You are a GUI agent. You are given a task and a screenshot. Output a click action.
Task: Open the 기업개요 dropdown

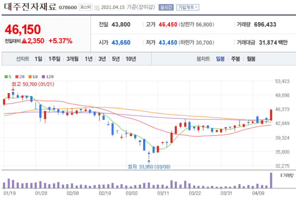click(188, 7)
